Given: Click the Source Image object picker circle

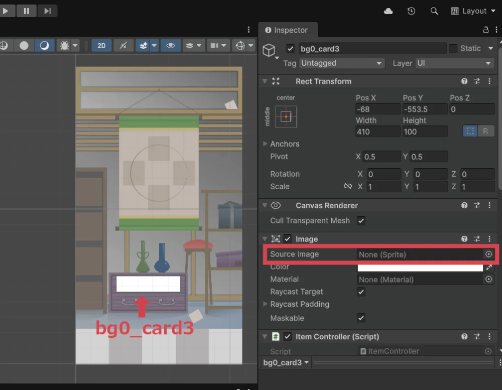Looking at the screenshot, I should (488, 254).
